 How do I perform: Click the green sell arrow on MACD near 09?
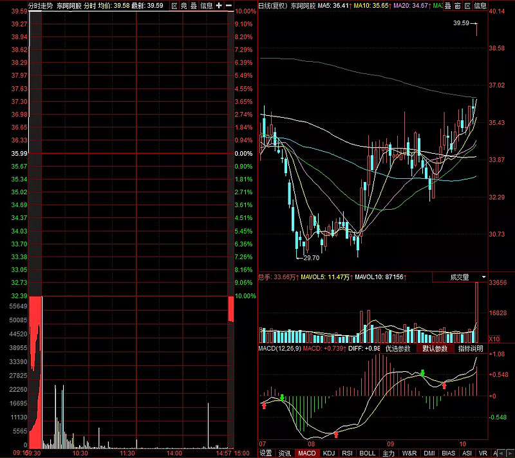pos(423,373)
